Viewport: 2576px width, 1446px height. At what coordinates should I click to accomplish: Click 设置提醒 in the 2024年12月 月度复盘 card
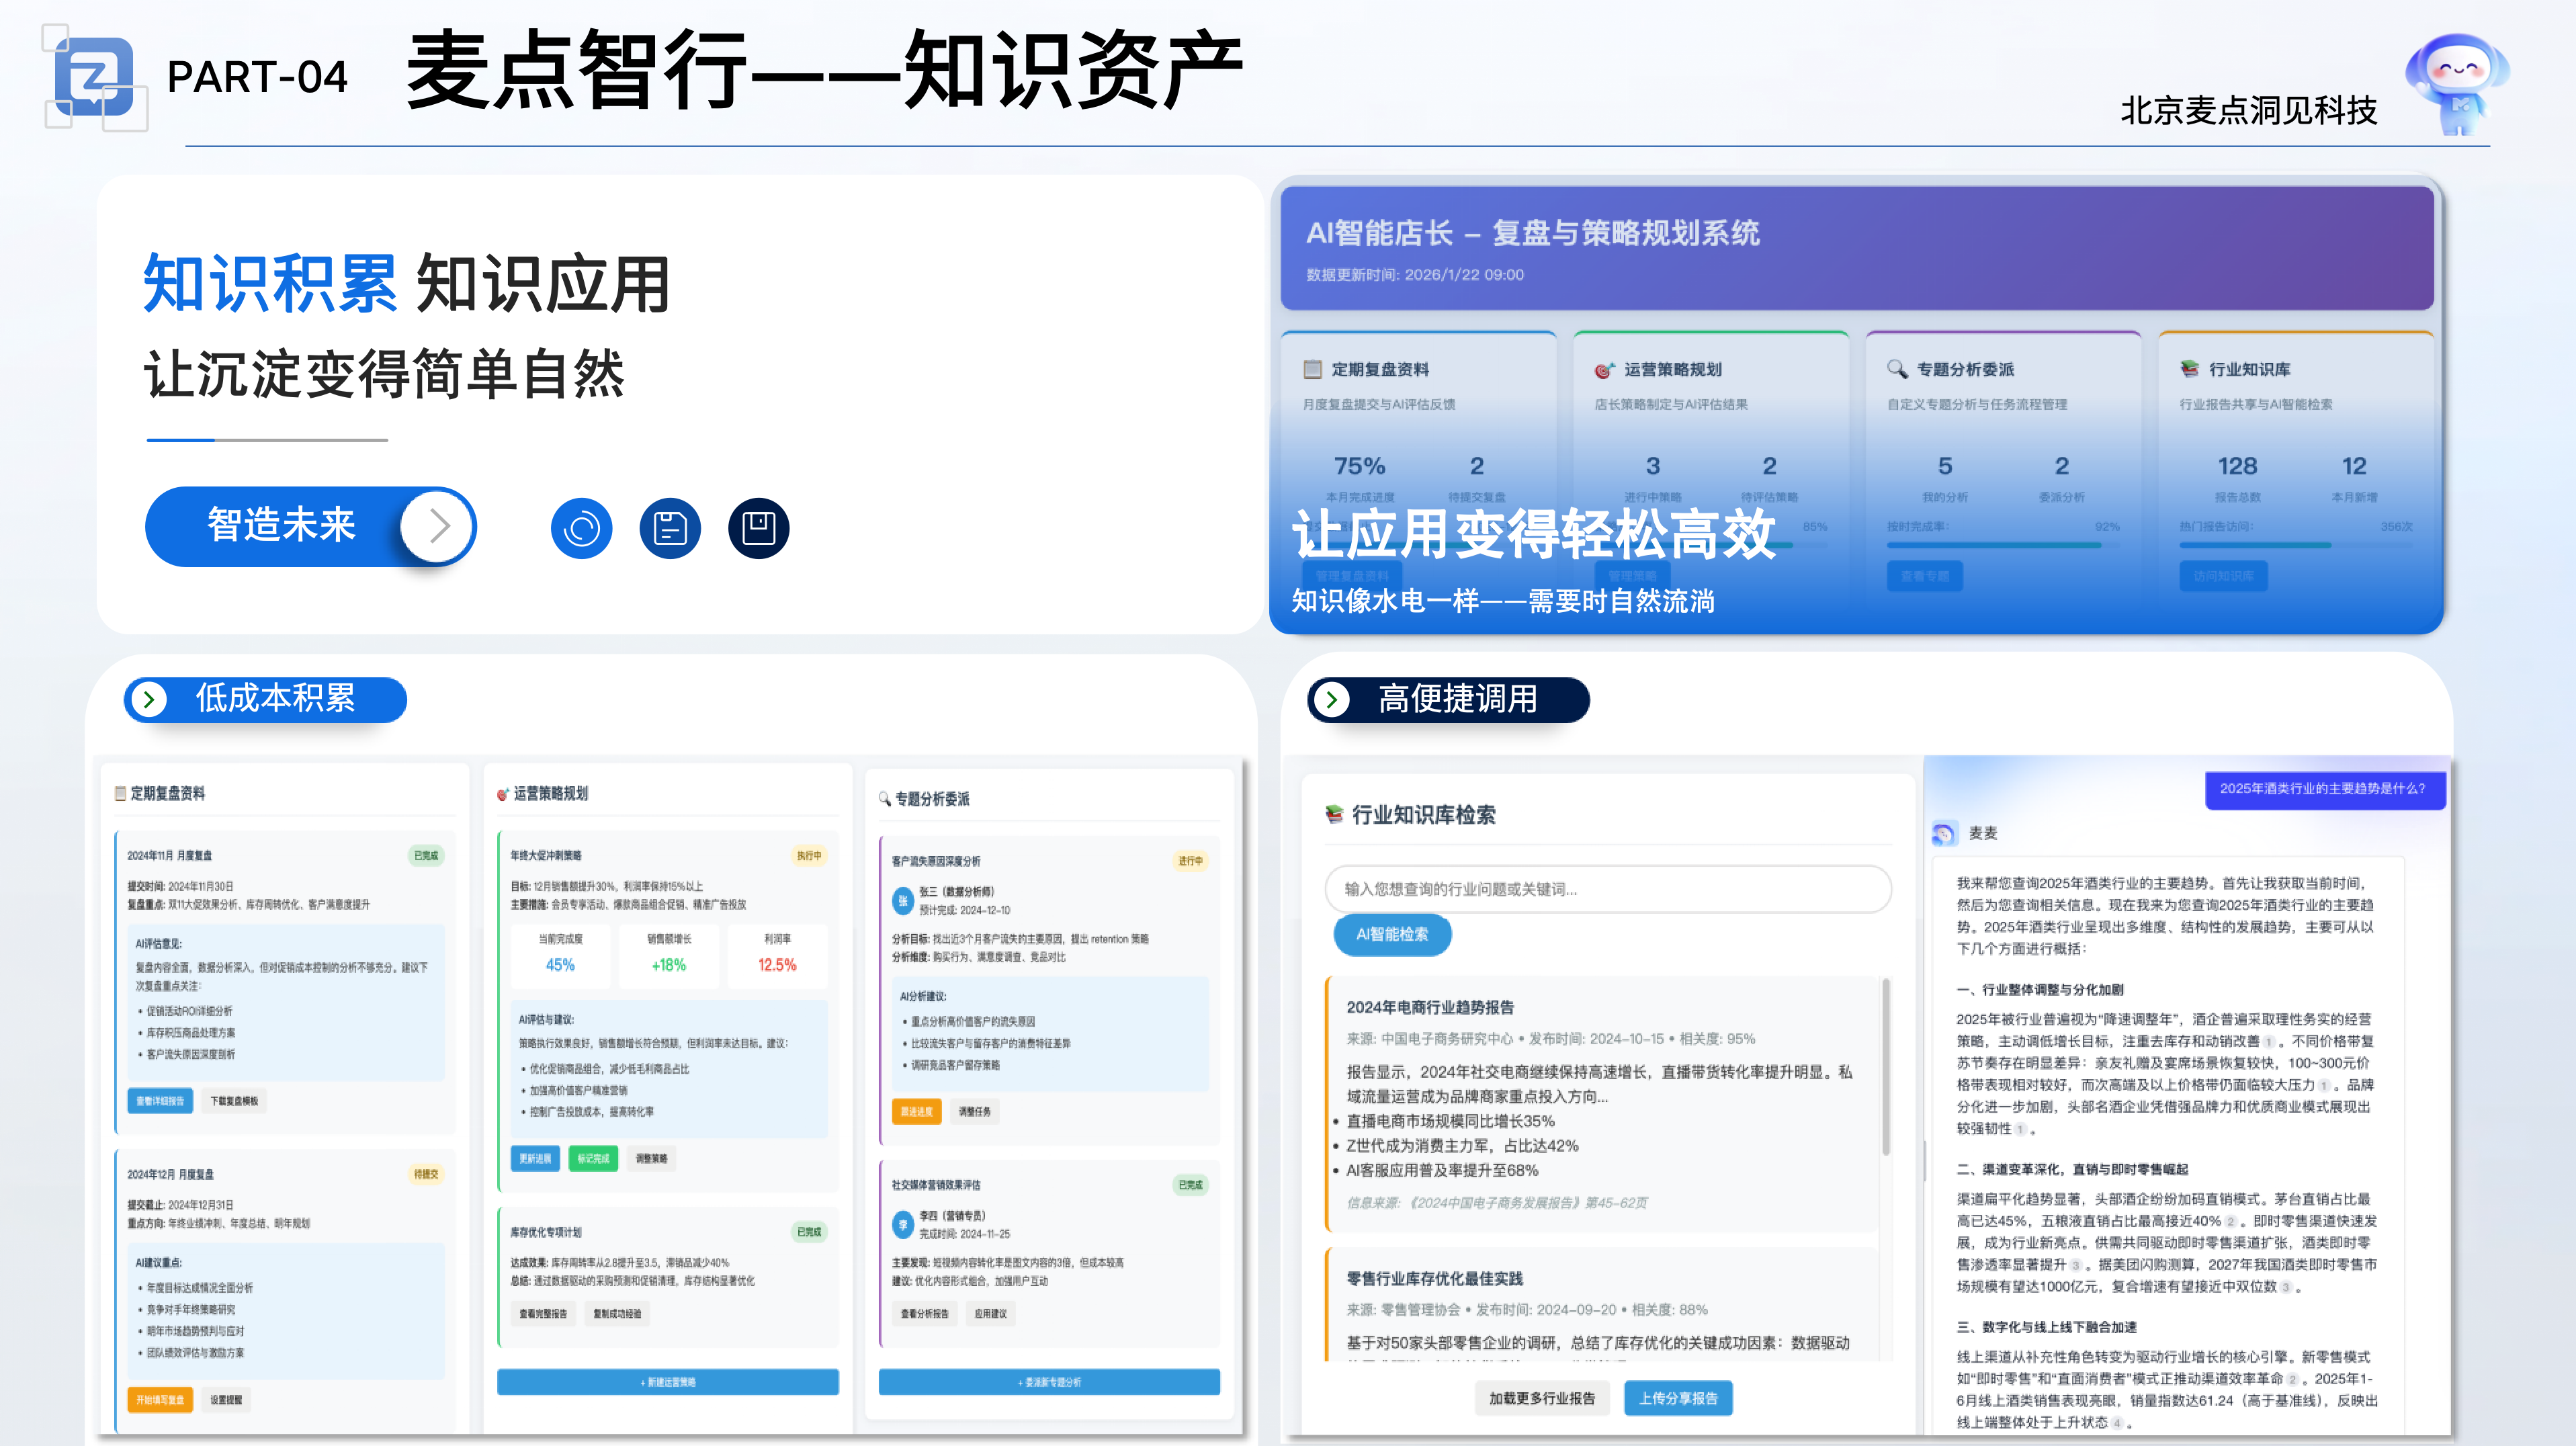tap(226, 1400)
